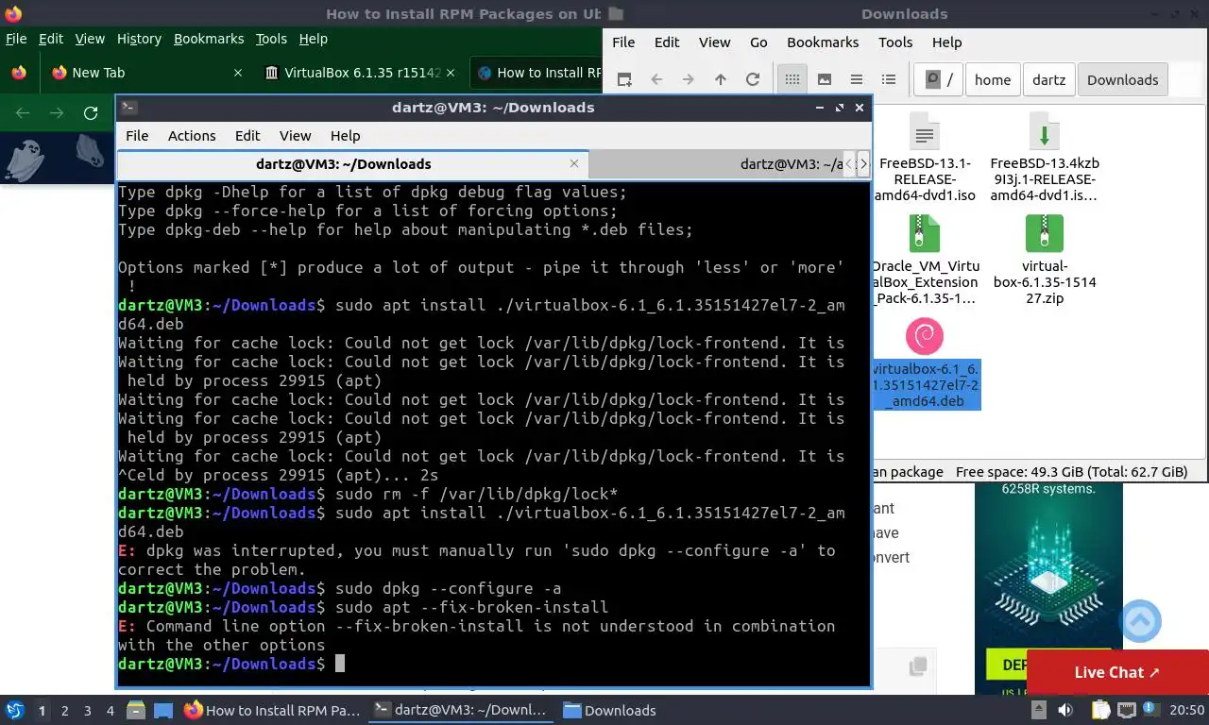The height and width of the screenshot is (725, 1209).
Task: Focus Downloads window from taskbar
Action: (609, 710)
